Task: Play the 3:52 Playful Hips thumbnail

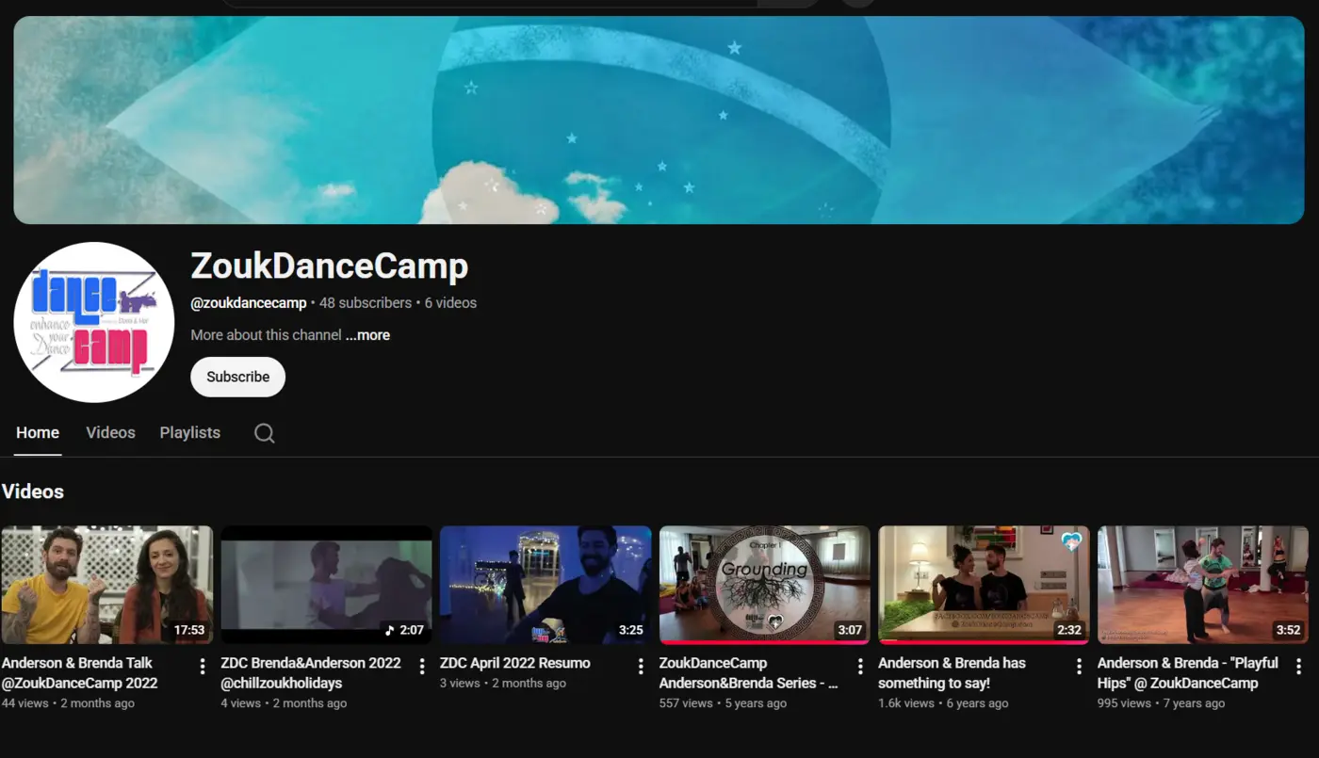Action: click(x=1203, y=585)
